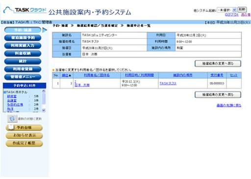Click the 起動 launch button
The height and width of the screenshot is (179, 251).
pyautogui.click(x=242, y=10)
